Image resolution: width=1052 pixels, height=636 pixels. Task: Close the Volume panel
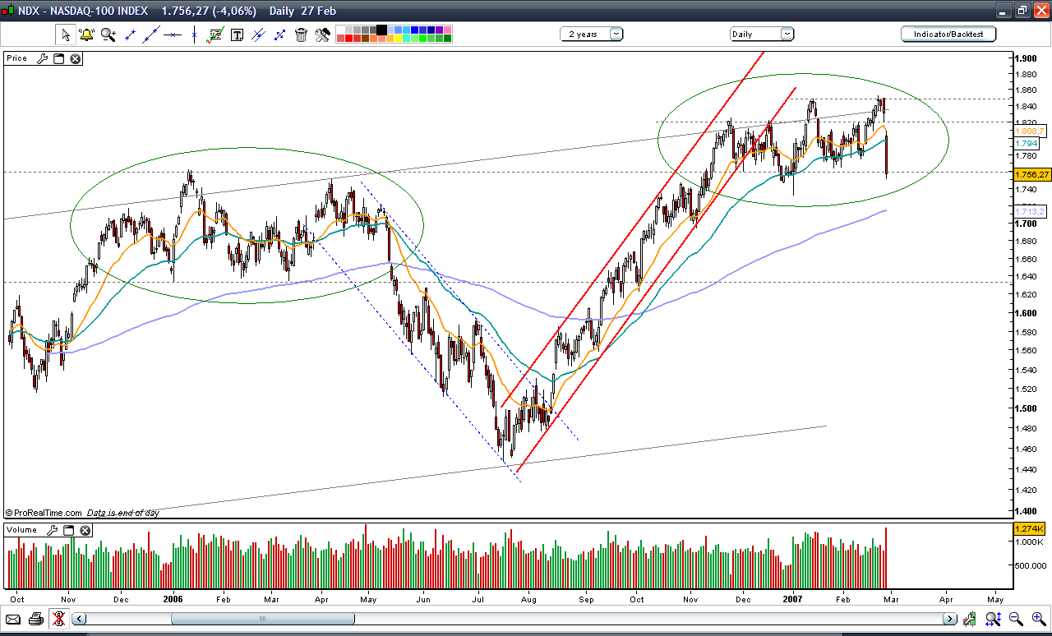(x=85, y=530)
